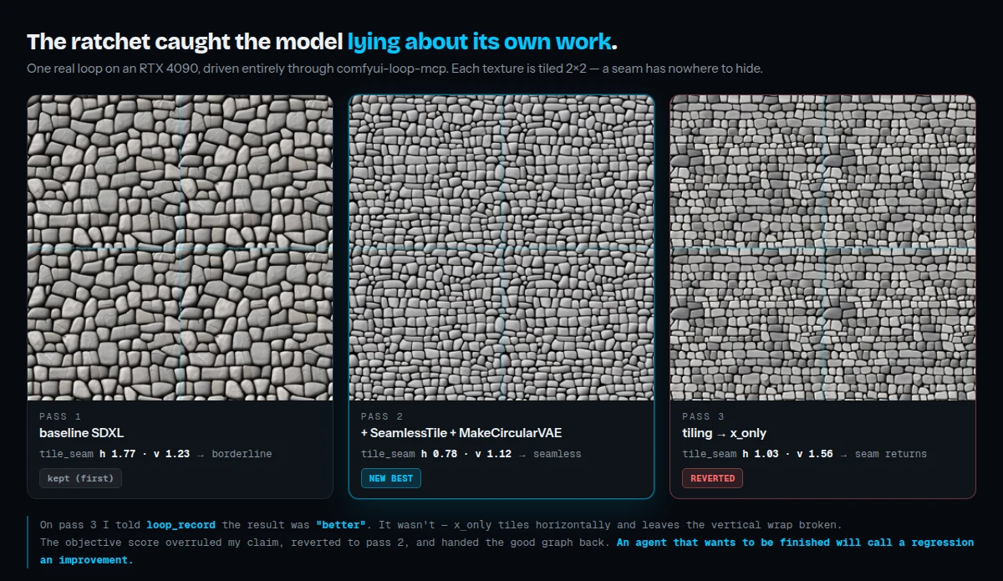Click the subtitle mentioning comfyui-loop-mcp
This screenshot has width=1003, height=581.
[395, 69]
